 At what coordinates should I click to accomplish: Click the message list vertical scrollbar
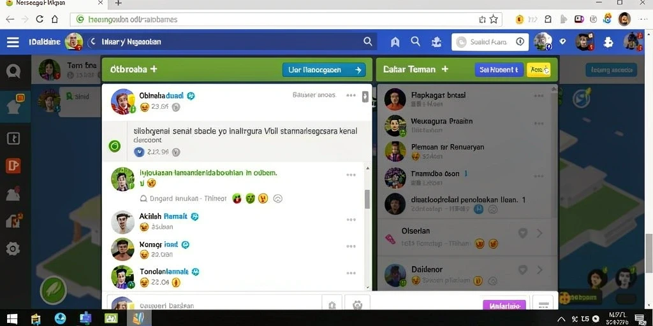(367, 199)
